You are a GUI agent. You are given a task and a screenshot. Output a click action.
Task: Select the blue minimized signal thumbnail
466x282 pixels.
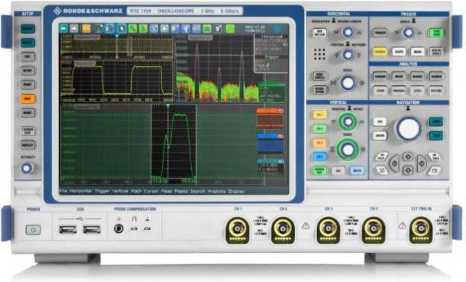(270, 143)
